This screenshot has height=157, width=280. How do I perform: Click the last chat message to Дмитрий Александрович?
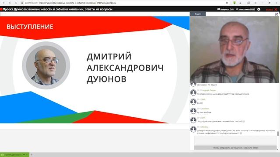(236, 132)
